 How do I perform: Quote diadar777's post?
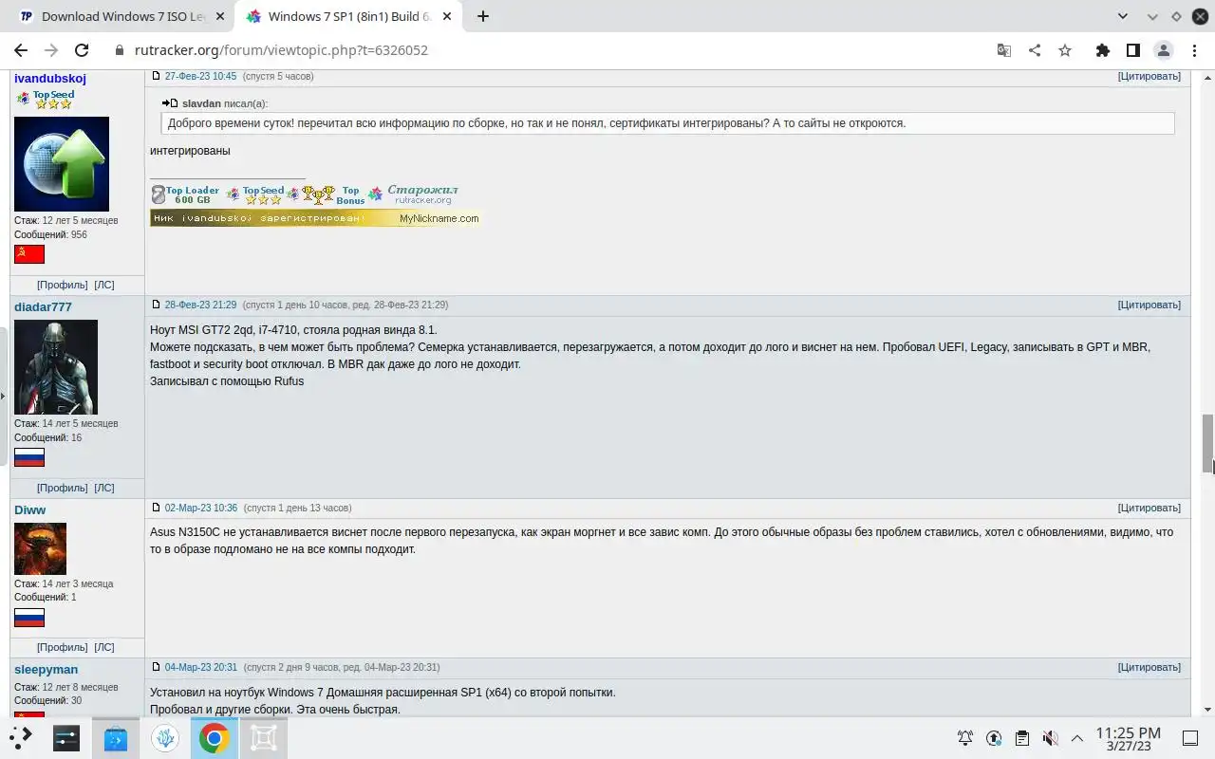click(x=1150, y=305)
